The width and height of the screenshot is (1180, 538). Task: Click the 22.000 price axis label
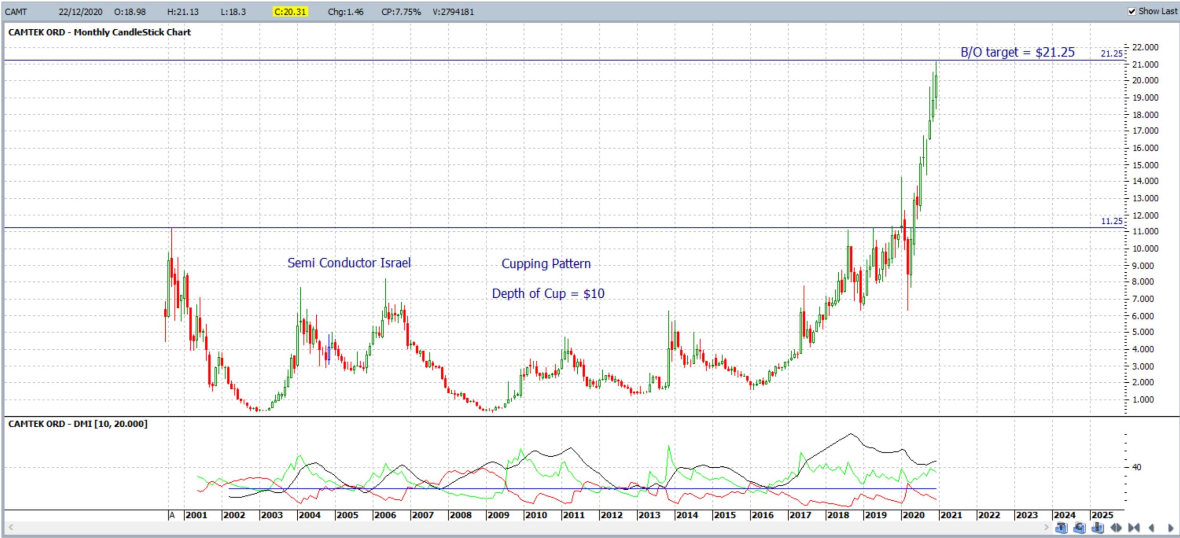click(1145, 47)
